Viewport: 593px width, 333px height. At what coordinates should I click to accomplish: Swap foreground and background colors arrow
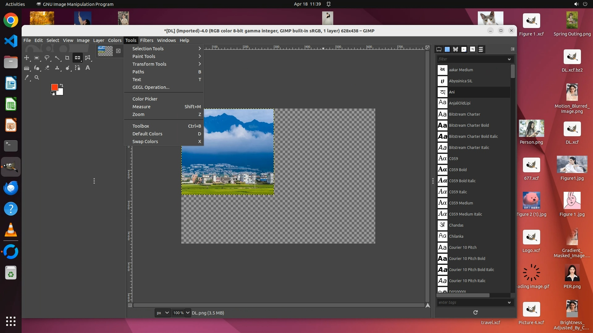coord(61,85)
